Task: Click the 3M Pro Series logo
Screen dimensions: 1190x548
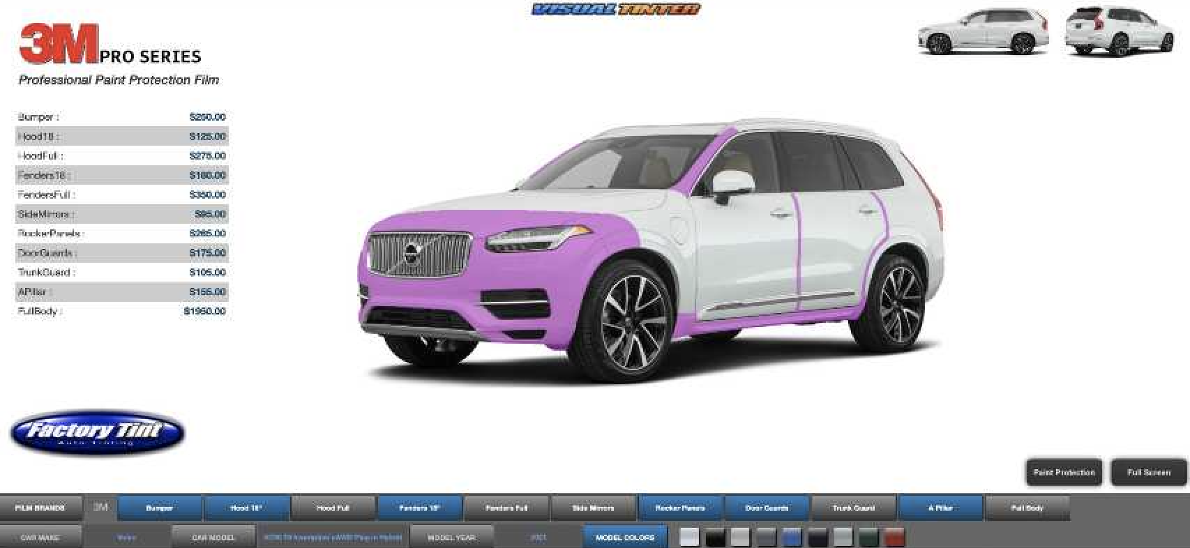Action: (x=110, y=44)
